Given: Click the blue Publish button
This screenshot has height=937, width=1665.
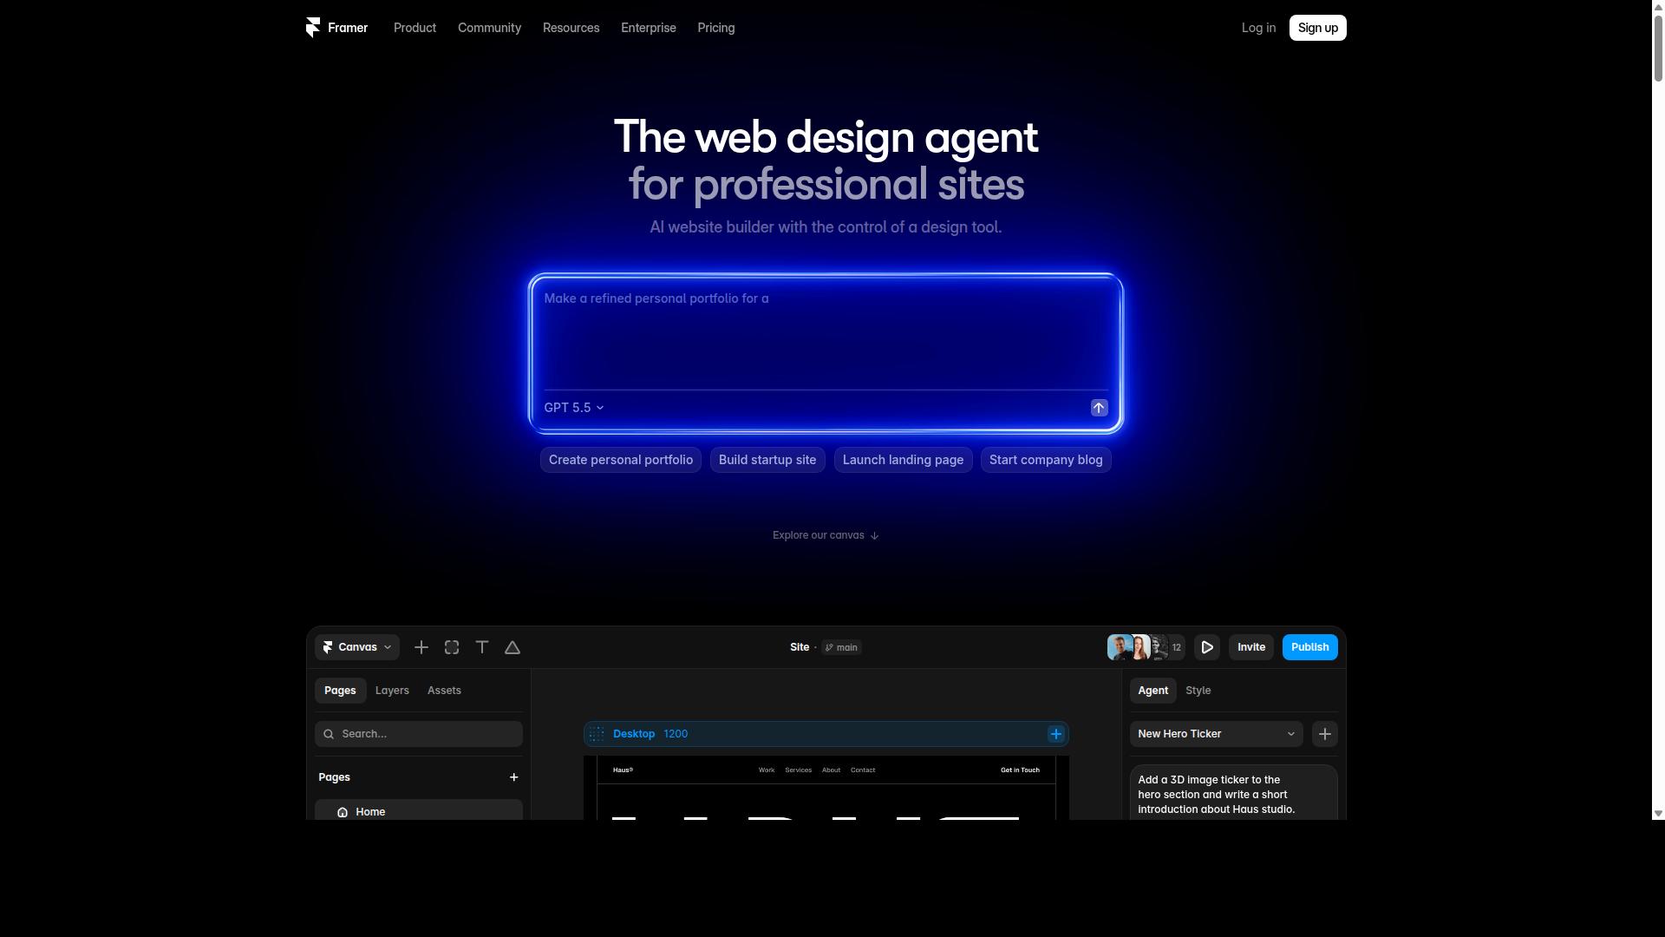Looking at the screenshot, I should tap(1310, 647).
